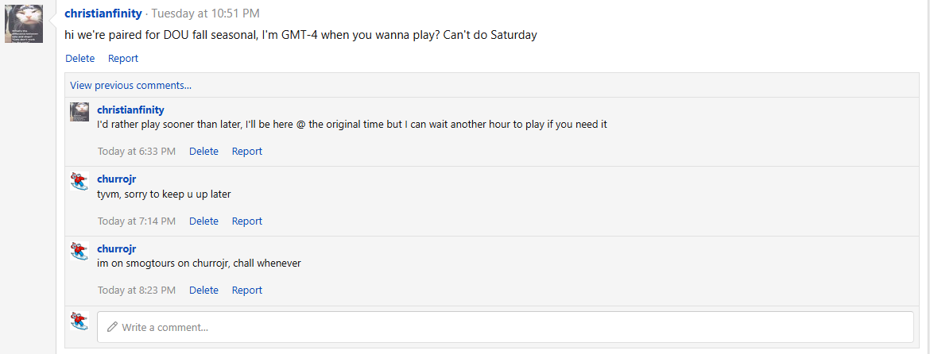This screenshot has width=930, height=354.
Task: Click christianfinity's small avatar in comments
Action: tap(79, 112)
